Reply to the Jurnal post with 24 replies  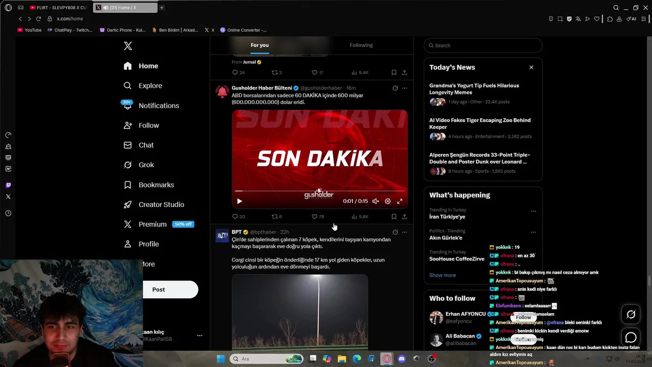[x=238, y=72]
